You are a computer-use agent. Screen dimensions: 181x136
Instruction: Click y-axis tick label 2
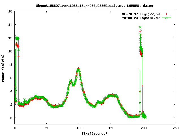pos(11,105)
